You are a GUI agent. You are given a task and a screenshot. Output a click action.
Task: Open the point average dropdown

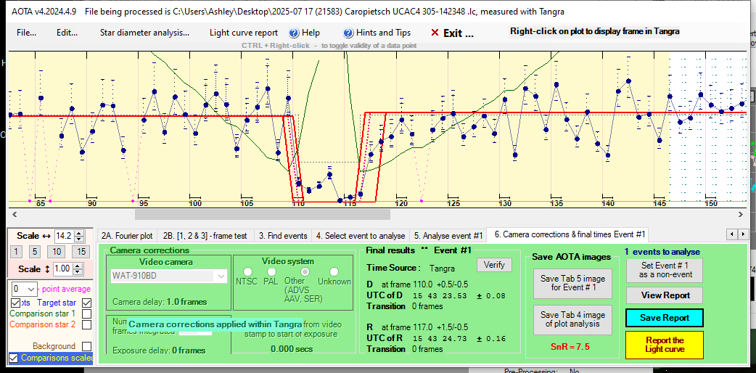(26, 289)
